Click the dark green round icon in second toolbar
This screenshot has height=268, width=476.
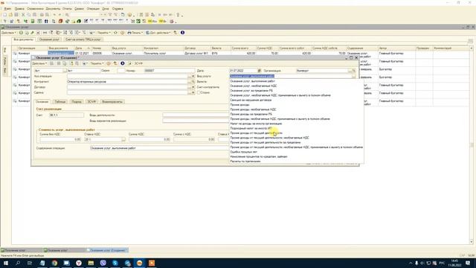tap(79, 21)
